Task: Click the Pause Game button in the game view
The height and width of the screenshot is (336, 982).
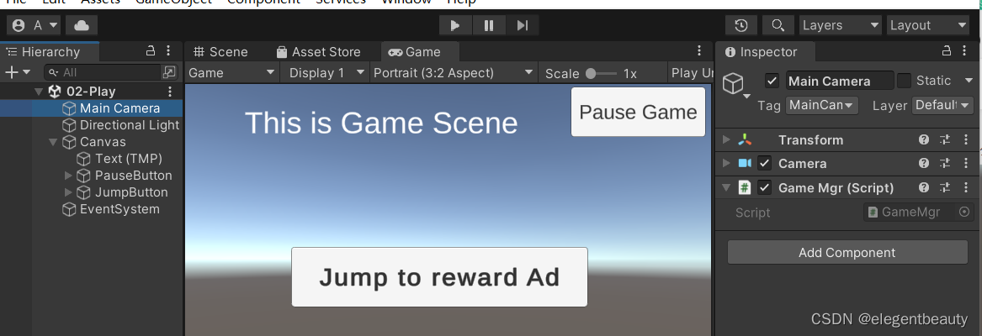Action: click(x=638, y=112)
